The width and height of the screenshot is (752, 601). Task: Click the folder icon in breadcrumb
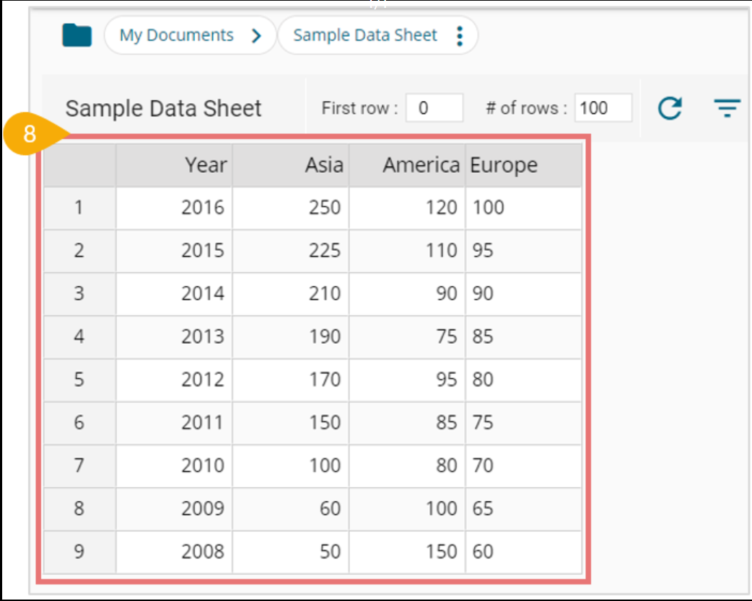[x=76, y=35]
